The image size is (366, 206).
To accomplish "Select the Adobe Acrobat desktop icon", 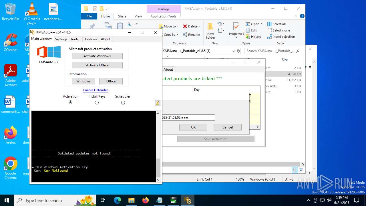I will coord(11,76).
